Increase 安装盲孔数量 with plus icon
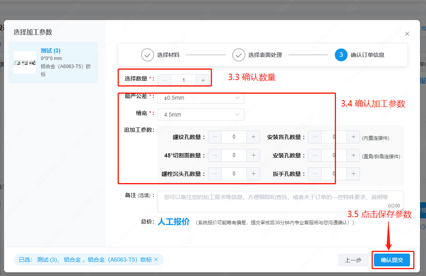Viewport: 426px width, 276px height. click(x=353, y=137)
